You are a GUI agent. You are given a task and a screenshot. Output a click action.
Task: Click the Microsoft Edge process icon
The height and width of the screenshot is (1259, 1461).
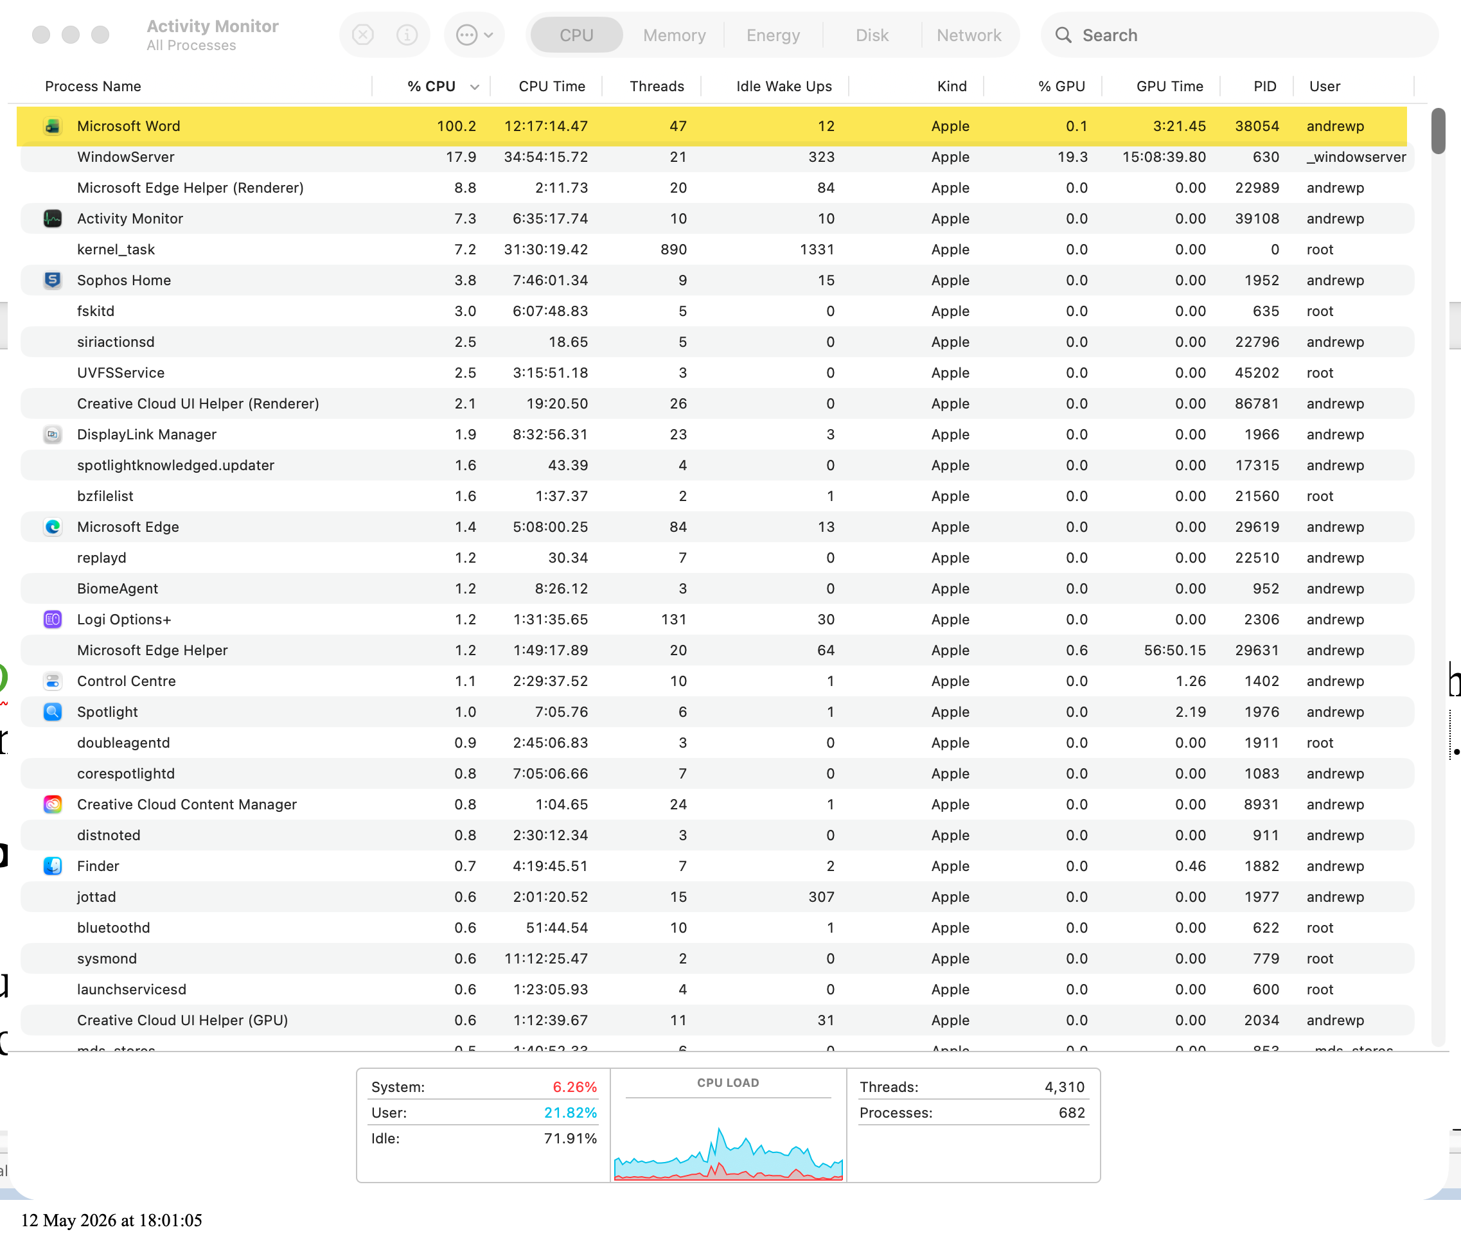click(x=53, y=527)
